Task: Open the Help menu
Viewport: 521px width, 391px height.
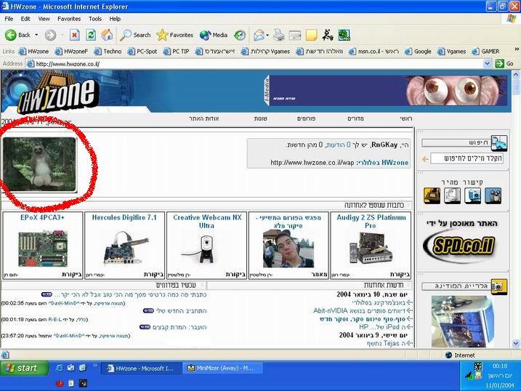Action: coord(115,19)
